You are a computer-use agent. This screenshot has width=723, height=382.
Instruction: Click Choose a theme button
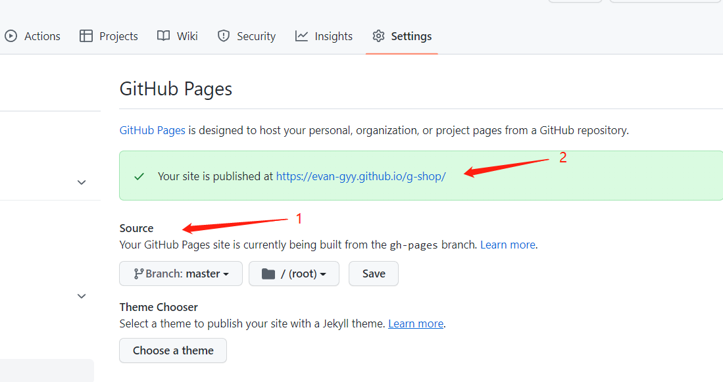(173, 350)
